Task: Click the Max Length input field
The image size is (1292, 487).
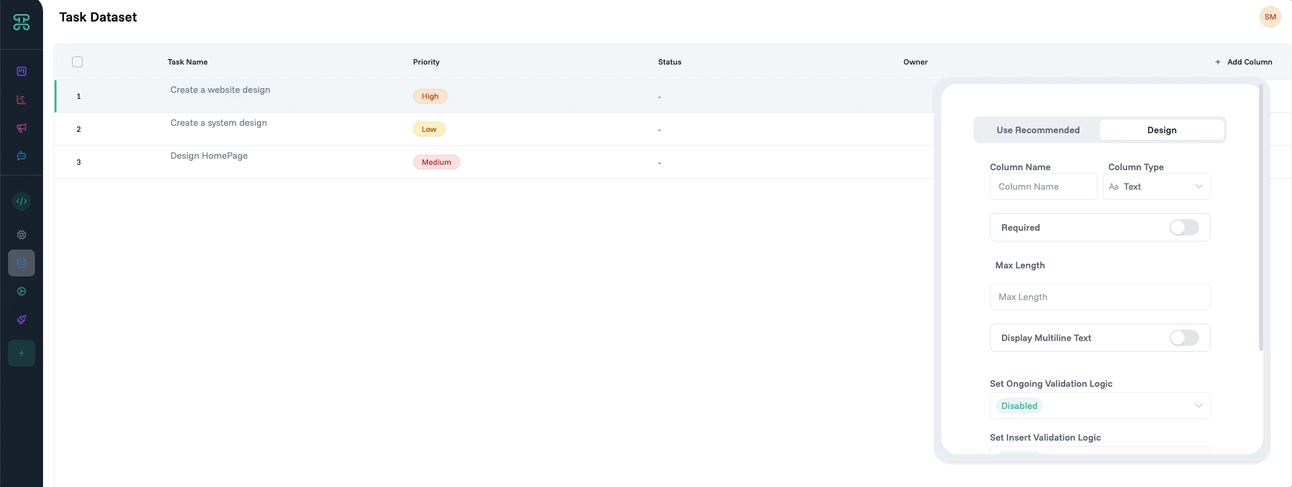Action: point(1100,297)
